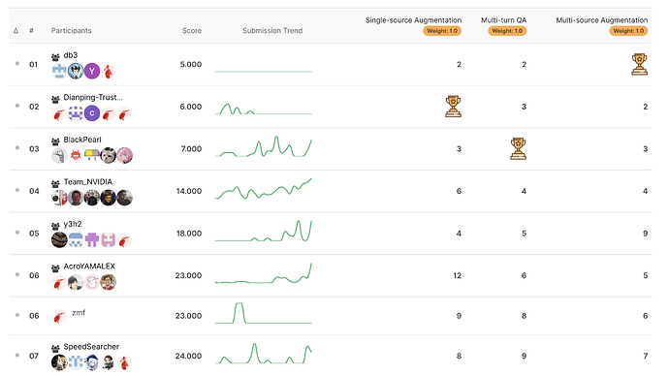Click the team group icon beside Team_NVIDIA
669x376 pixels.
click(x=55, y=184)
